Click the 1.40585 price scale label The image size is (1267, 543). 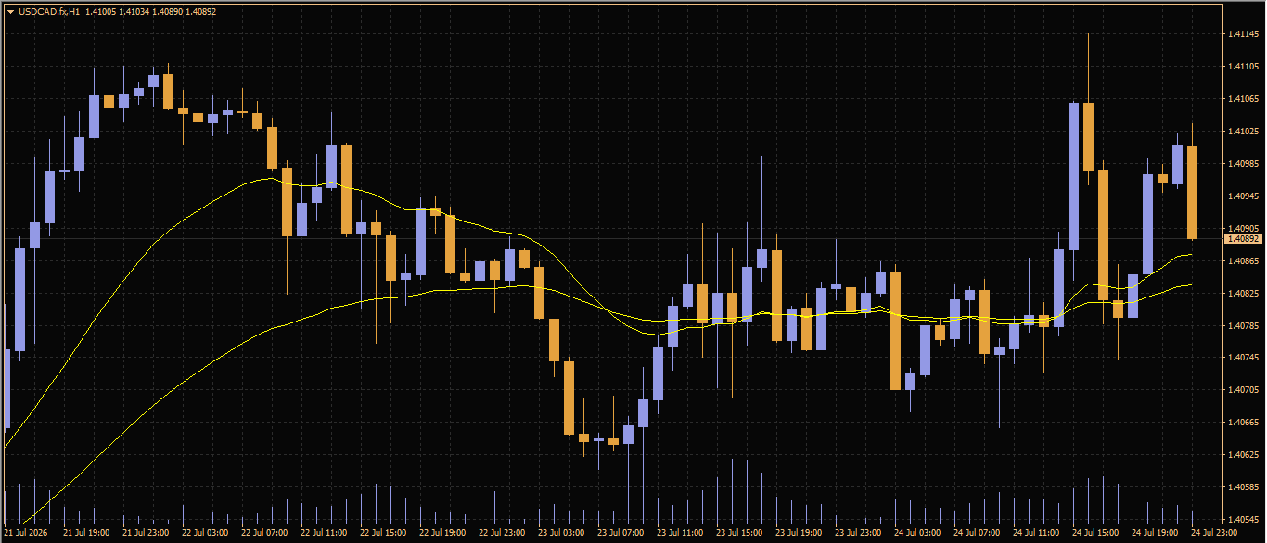coord(1243,487)
